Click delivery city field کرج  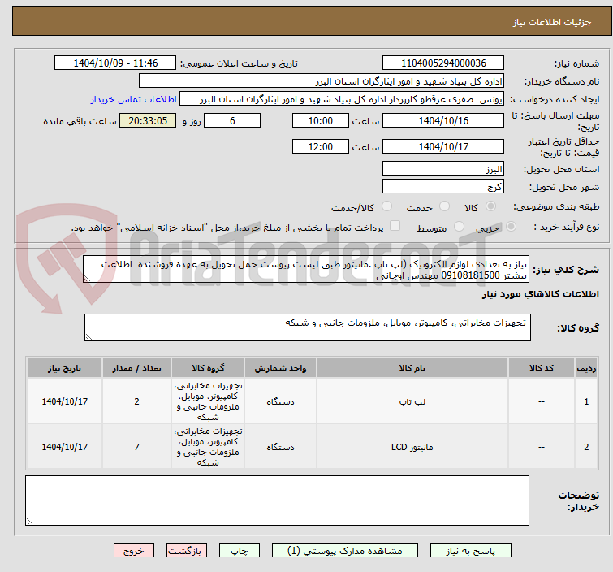443,187
